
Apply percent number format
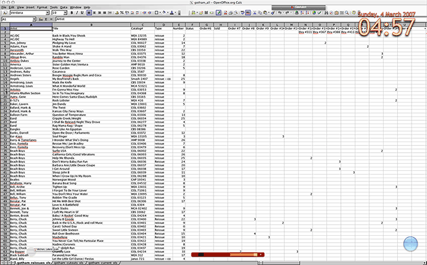point(122,13)
